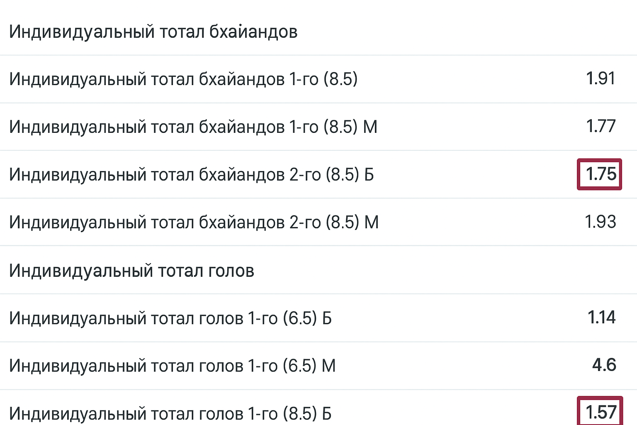Bet on second team bhaiands under 8.5
The width and height of the screenshot is (637, 425).
pyautogui.click(x=600, y=222)
